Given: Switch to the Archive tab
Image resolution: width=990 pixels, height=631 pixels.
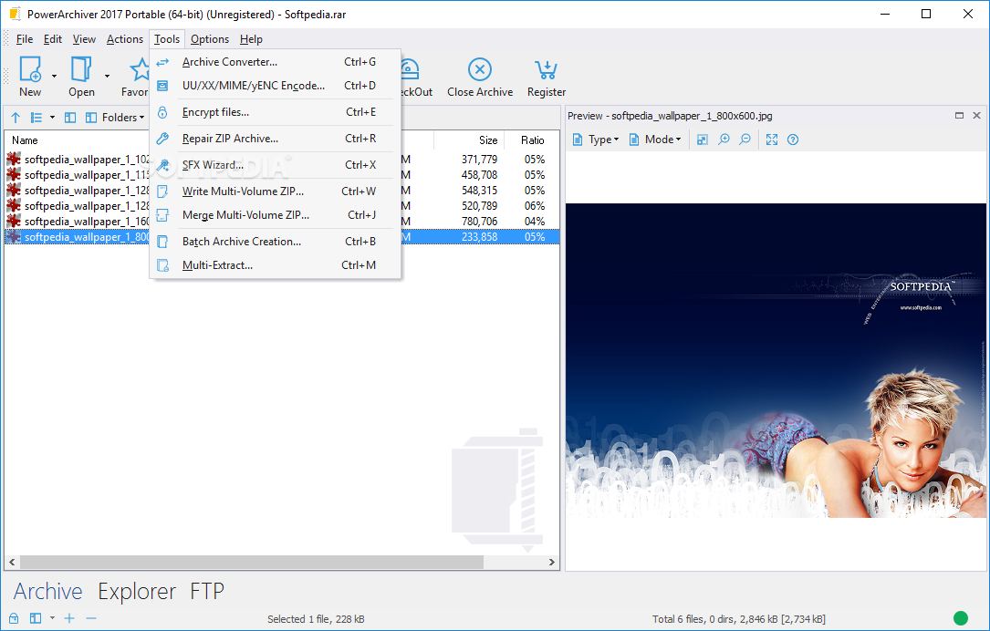Looking at the screenshot, I should (48, 591).
